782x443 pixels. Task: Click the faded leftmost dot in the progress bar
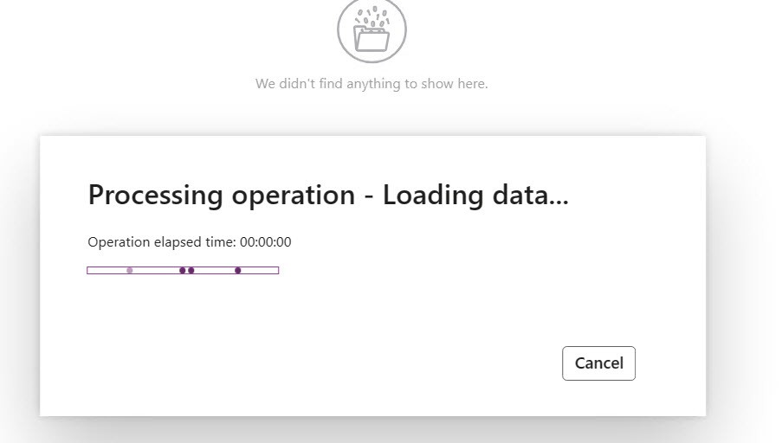point(130,271)
